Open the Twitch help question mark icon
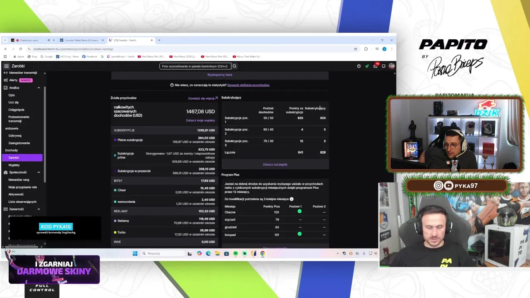Screen dimensions: 530x298 359,66
